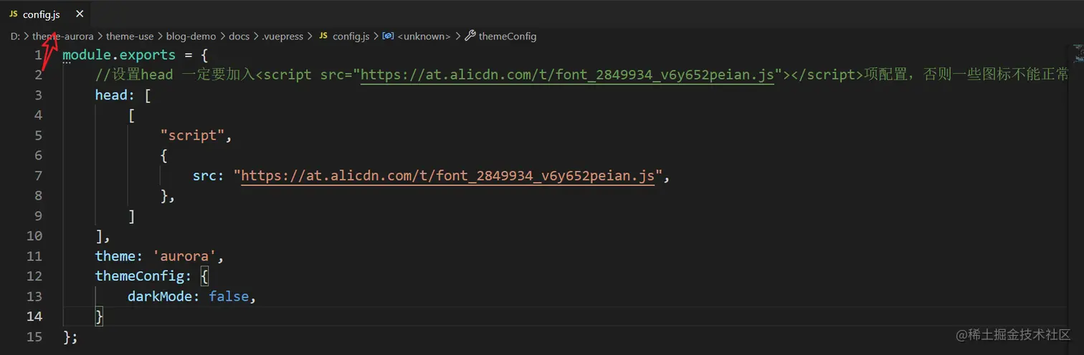Click the "script" string on line 5
Viewport: 1084px width, 355px height.
(193, 135)
